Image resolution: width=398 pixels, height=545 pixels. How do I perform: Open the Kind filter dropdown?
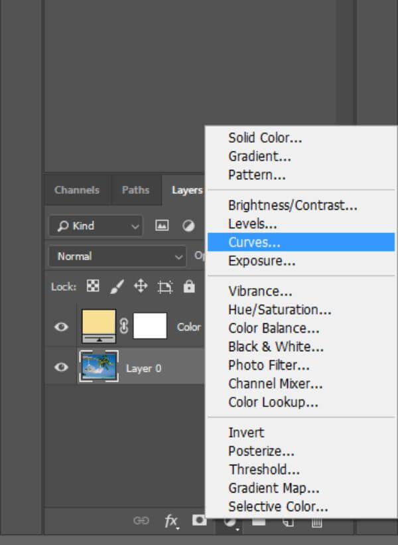coord(96,226)
